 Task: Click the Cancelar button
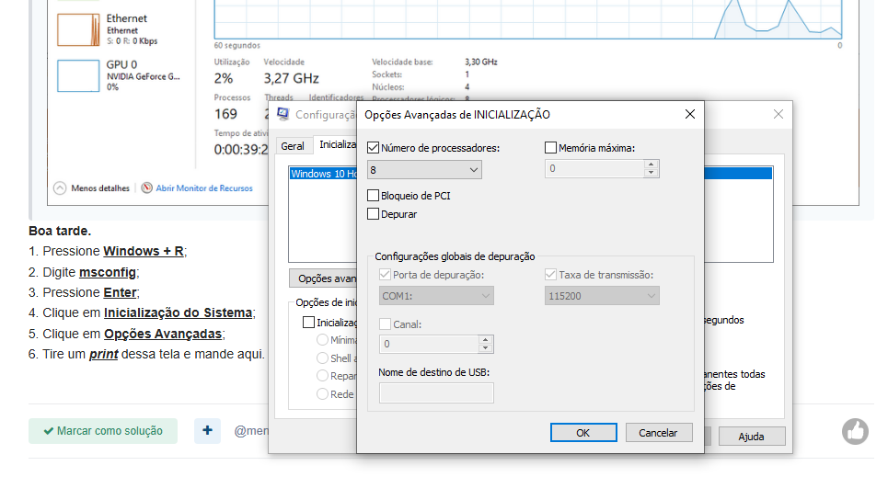658,433
